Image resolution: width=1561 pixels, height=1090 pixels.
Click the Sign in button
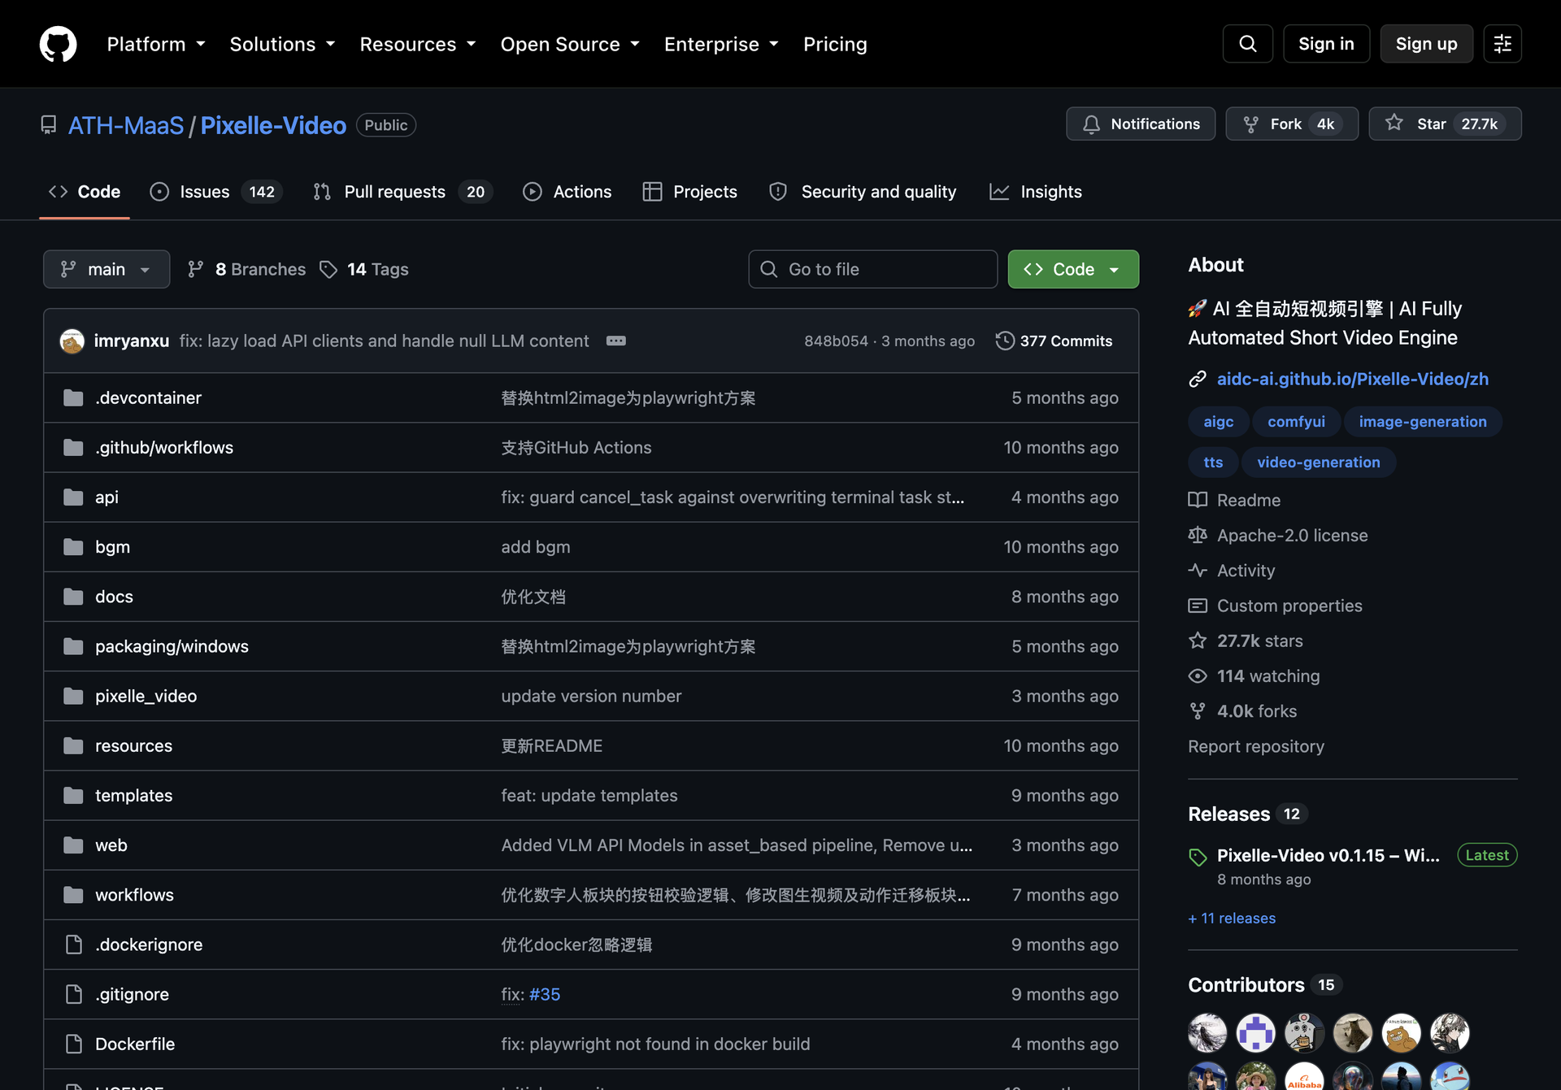pyautogui.click(x=1326, y=44)
